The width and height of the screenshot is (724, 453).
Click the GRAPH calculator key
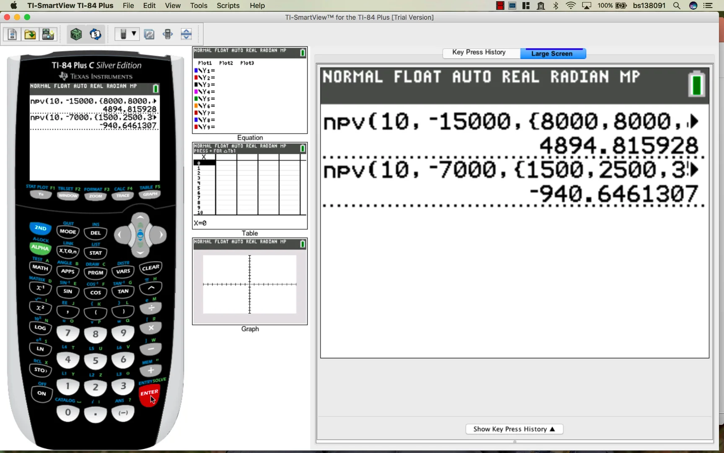point(150,195)
